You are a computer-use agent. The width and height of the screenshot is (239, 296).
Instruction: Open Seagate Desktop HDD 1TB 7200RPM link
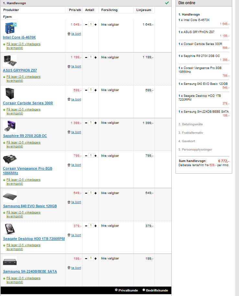(34, 239)
